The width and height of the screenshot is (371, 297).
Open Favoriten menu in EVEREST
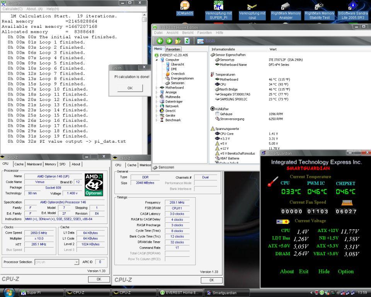pyautogui.click(x=204, y=33)
